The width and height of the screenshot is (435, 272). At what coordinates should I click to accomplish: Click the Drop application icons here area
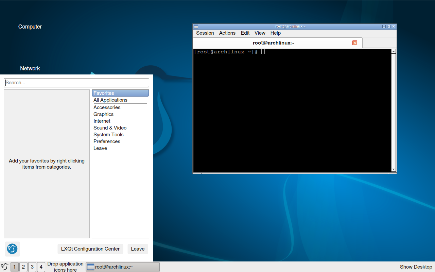65,267
